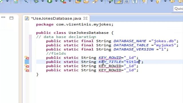This screenshot has width=183, height=103.
Task: Click the green Run button in the toolbar
Action: tap(49, 1)
